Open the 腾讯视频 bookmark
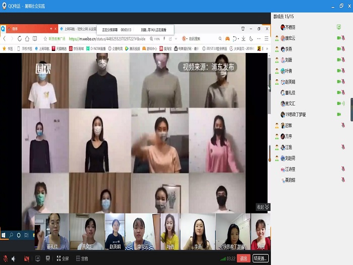This screenshot has height=265, width=353. [132, 48]
